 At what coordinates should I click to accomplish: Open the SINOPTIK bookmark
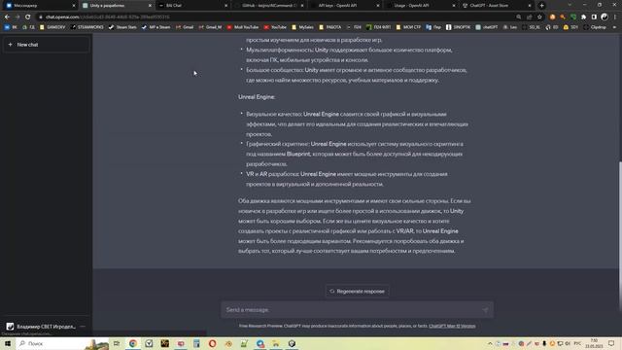click(458, 27)
